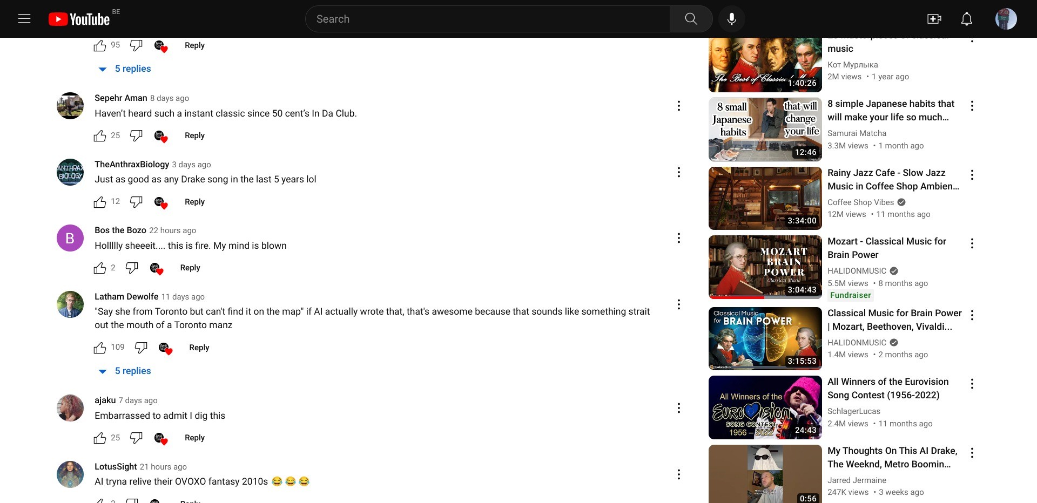Reply to TheAnthraxBiology's comment

click(194, 202)
